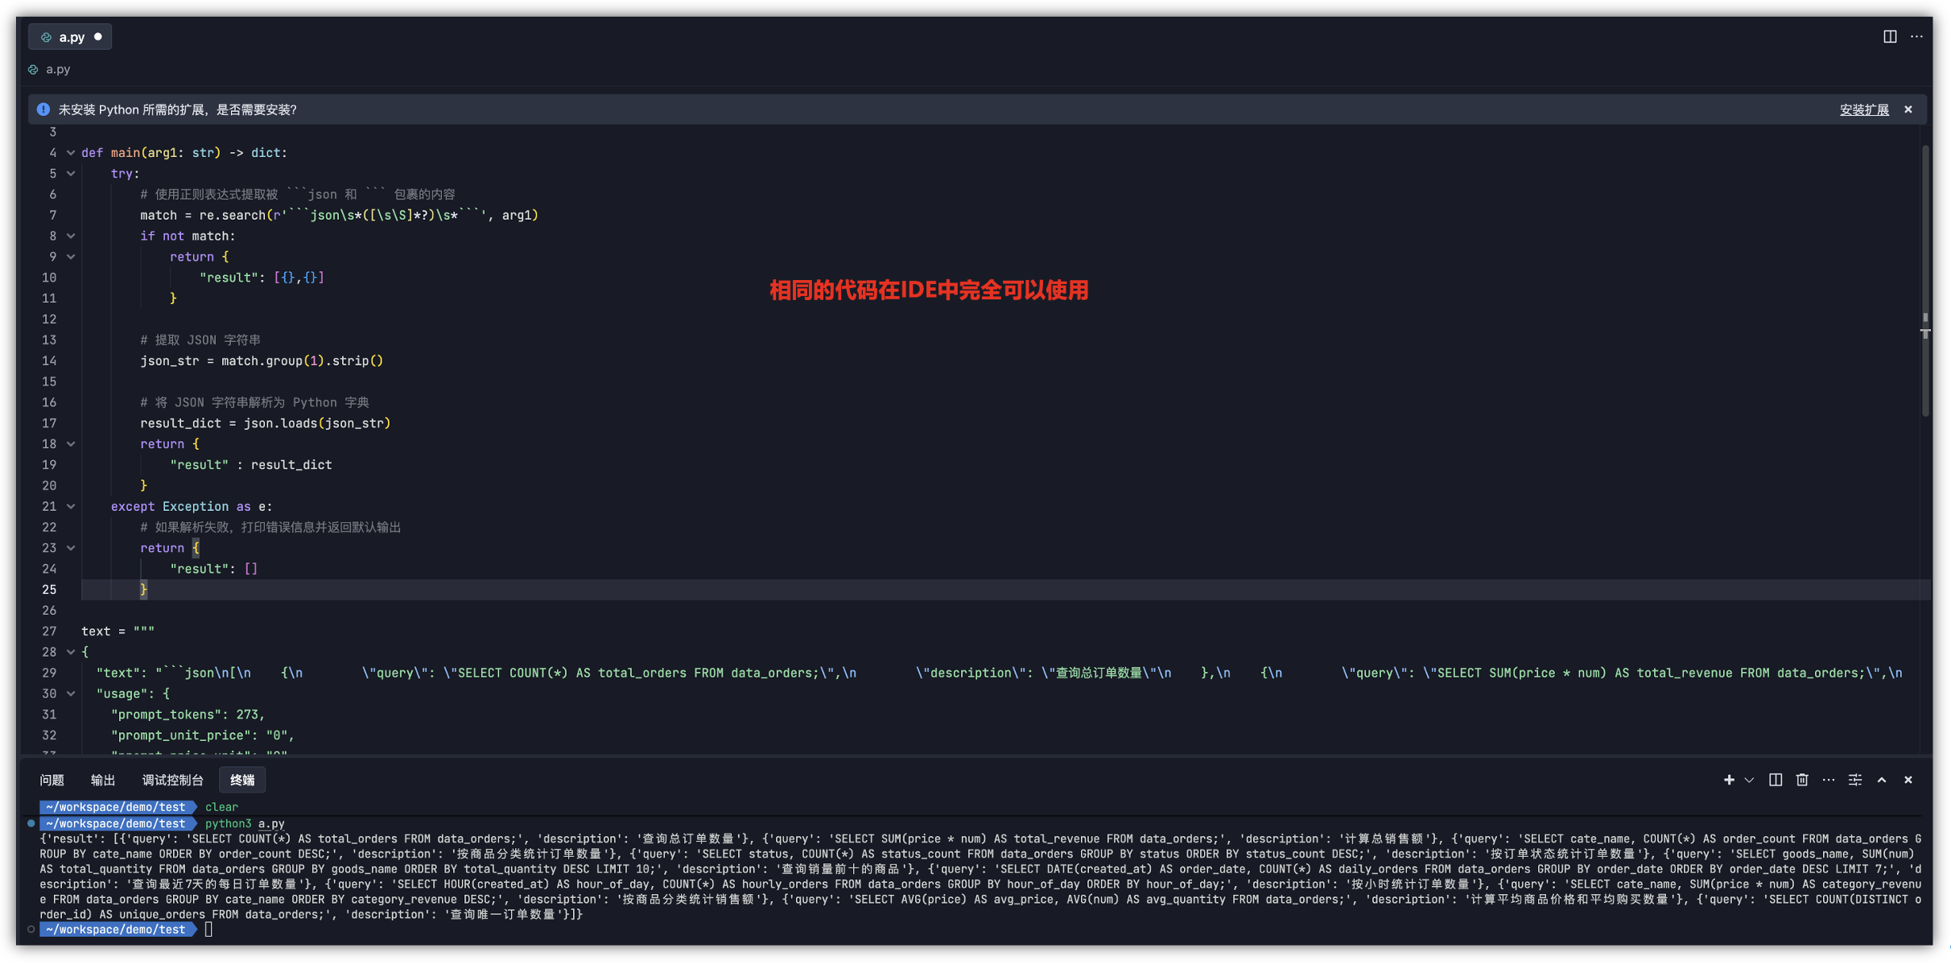
Task: Open the 输出 panel tab
Action: coord(103,780)
